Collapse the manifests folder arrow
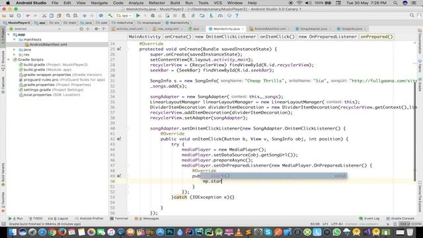 click(15, 40)
